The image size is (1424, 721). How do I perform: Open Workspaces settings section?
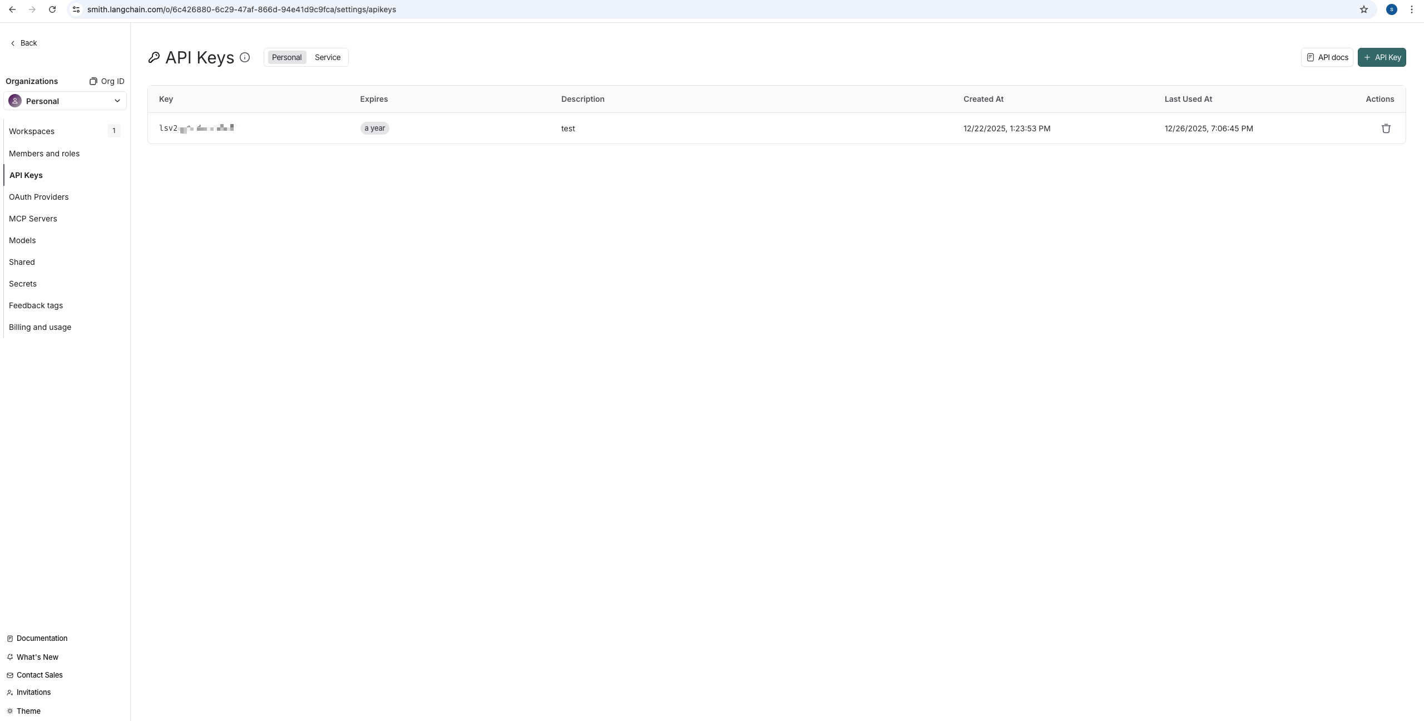(x=32, y=131)
